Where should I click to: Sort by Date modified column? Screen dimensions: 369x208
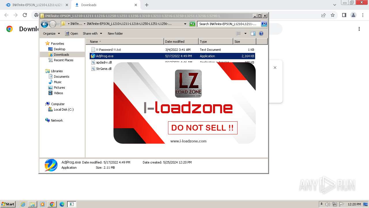[181, 42]
